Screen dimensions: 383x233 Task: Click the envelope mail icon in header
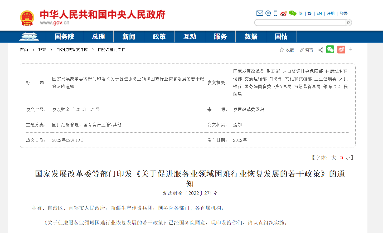[x=260, y=13]
